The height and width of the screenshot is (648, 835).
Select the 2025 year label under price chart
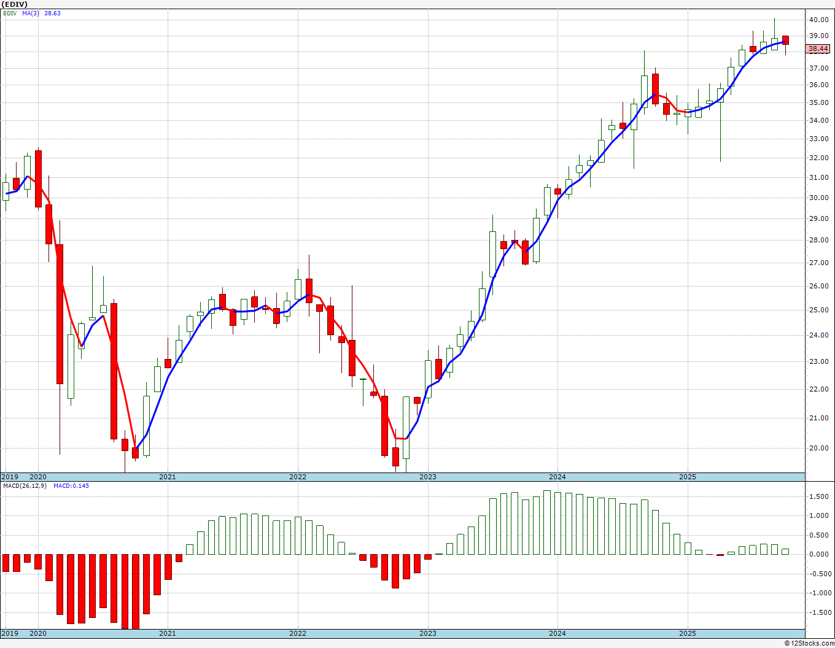coord(688,477)
